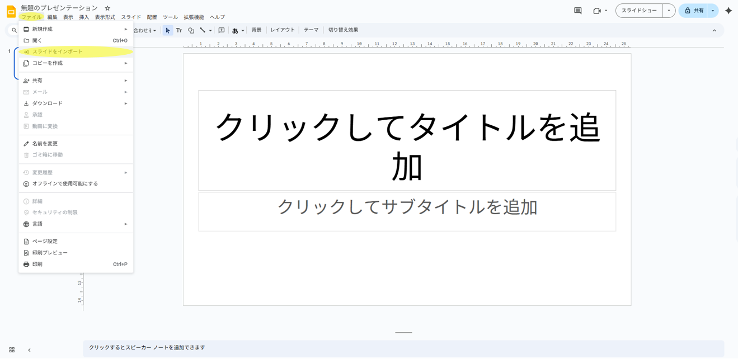
Task: Select the text box tool
Action: tap(179, 30)
